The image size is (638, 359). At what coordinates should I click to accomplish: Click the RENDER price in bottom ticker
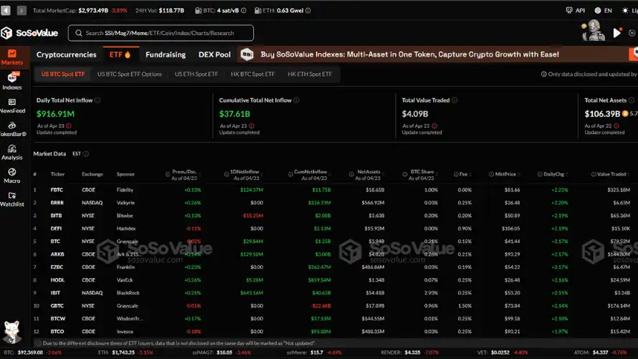pyautogui.click(x=413, y=353)
